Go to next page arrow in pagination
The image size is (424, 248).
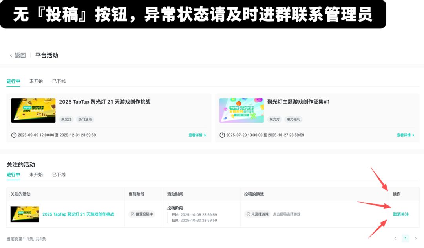point(416,238)
